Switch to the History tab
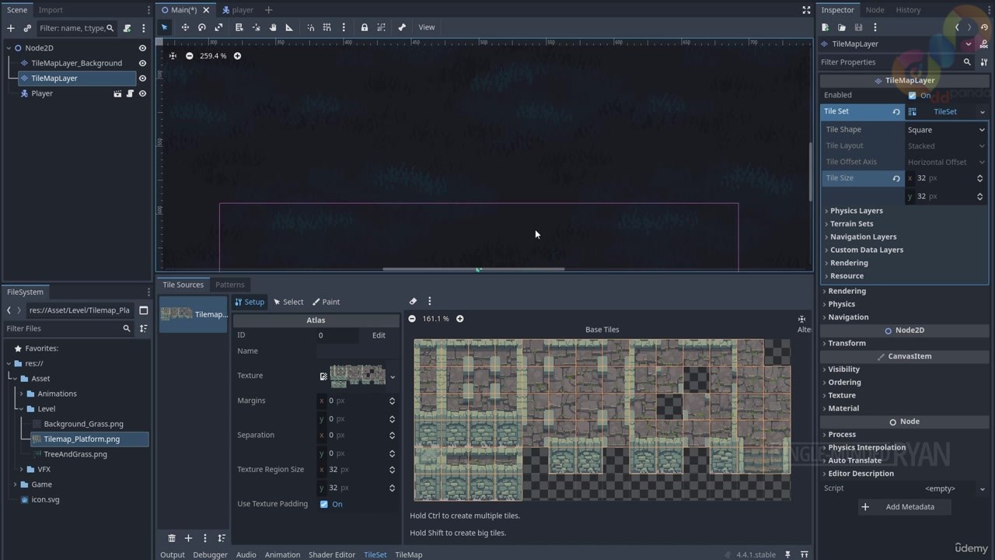Screen dimensions: 995x560 click(x=908, y=10)
